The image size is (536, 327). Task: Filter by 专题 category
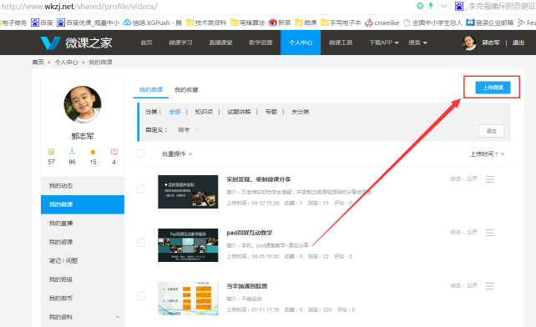271,112
